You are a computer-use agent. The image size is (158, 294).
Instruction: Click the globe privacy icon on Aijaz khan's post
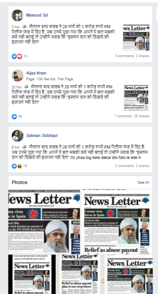(26, 87)
